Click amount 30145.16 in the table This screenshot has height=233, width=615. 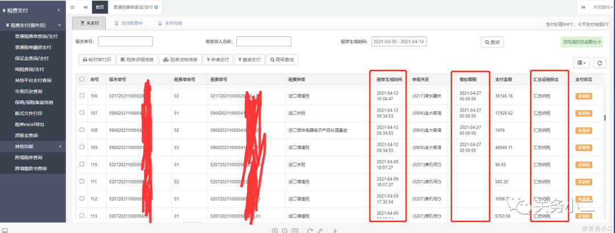(x=505, y=96)
